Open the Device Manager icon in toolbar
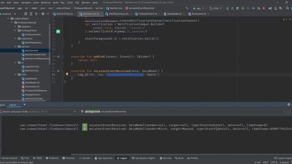Image resolution: width=292 pixels, height=164 pixels. pyautogui.click(x=276, y=8)
